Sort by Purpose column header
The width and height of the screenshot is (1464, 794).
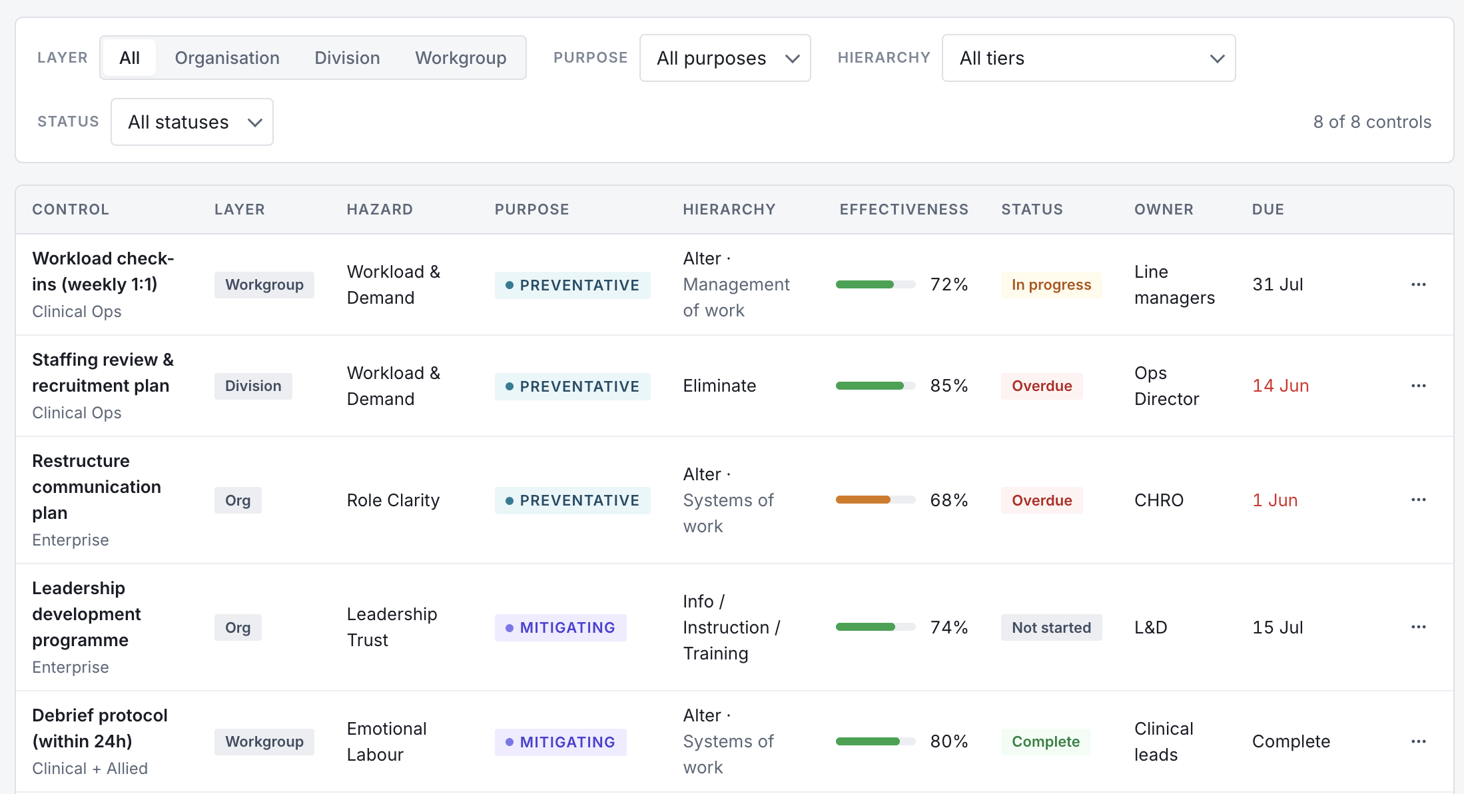532,209
